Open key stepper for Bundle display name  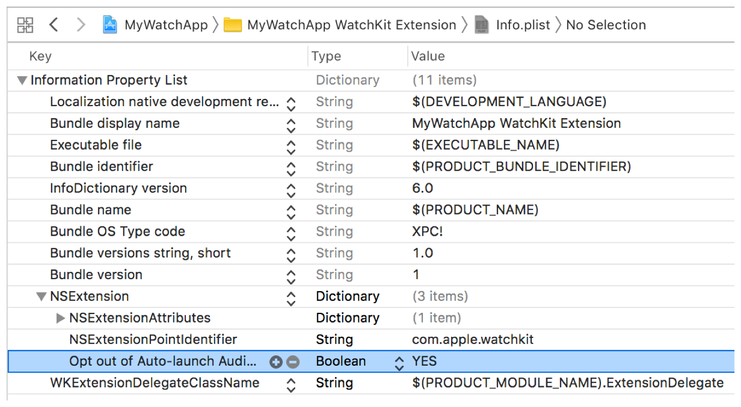tap(291, 124)
